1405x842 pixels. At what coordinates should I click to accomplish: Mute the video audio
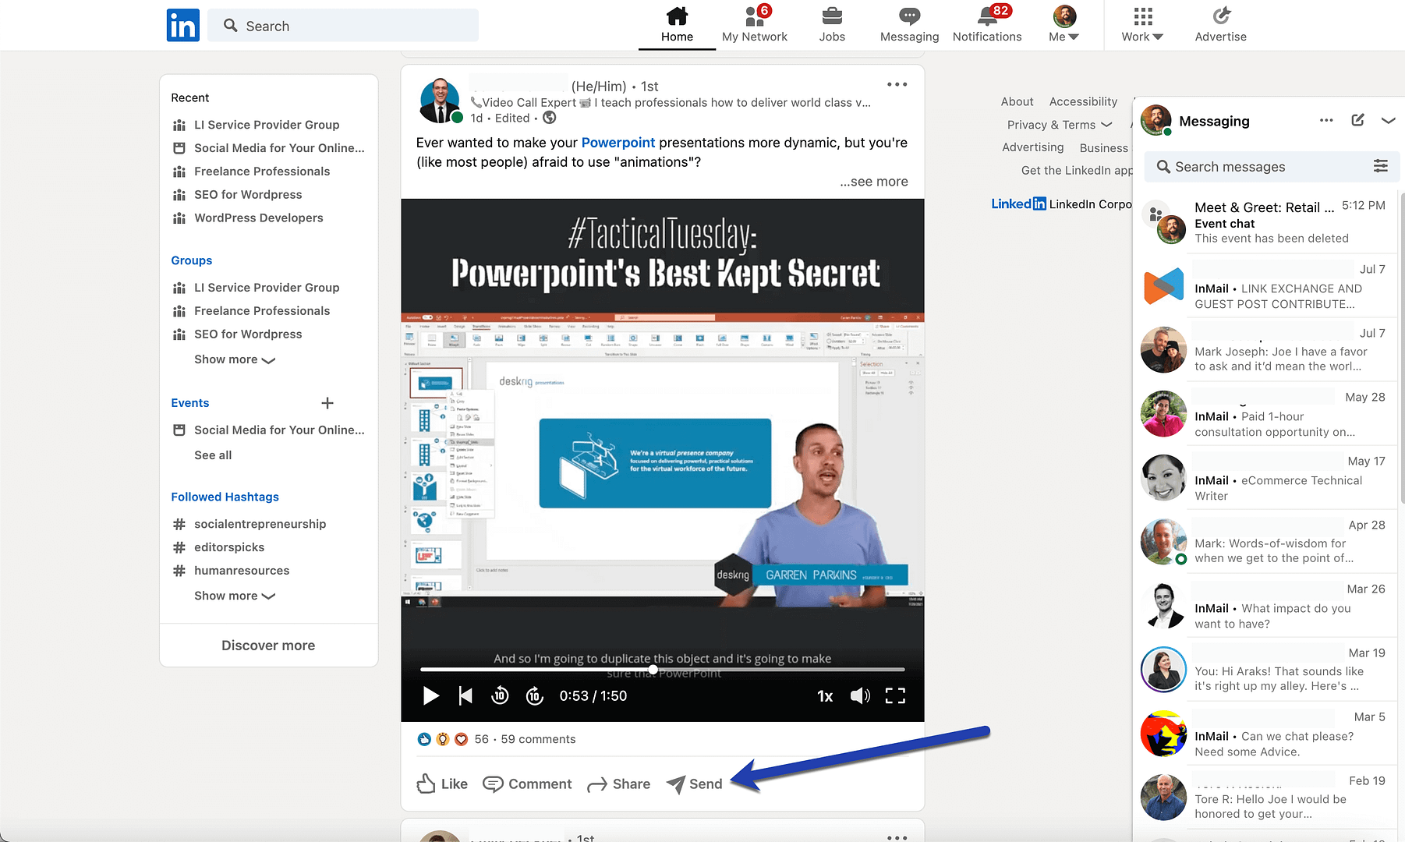(860, 695)
